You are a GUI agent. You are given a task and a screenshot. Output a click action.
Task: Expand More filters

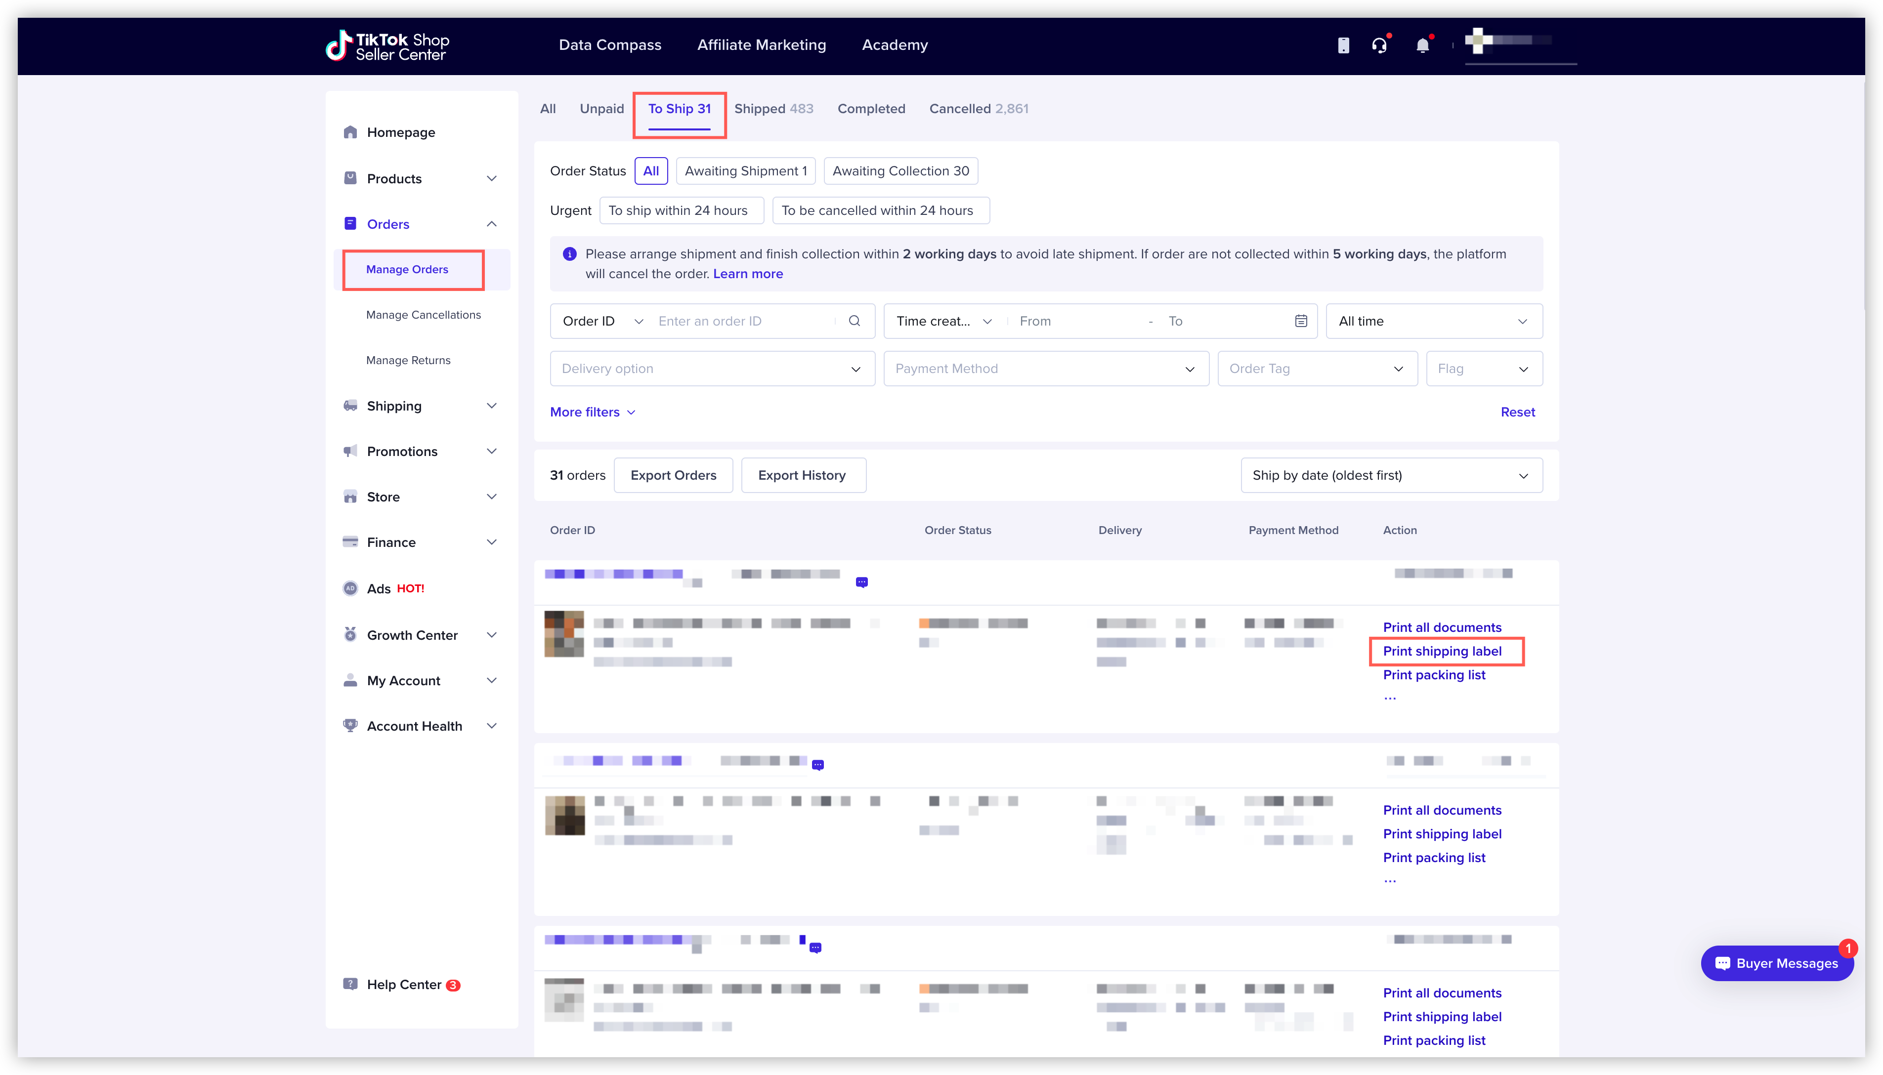point(592,412)
